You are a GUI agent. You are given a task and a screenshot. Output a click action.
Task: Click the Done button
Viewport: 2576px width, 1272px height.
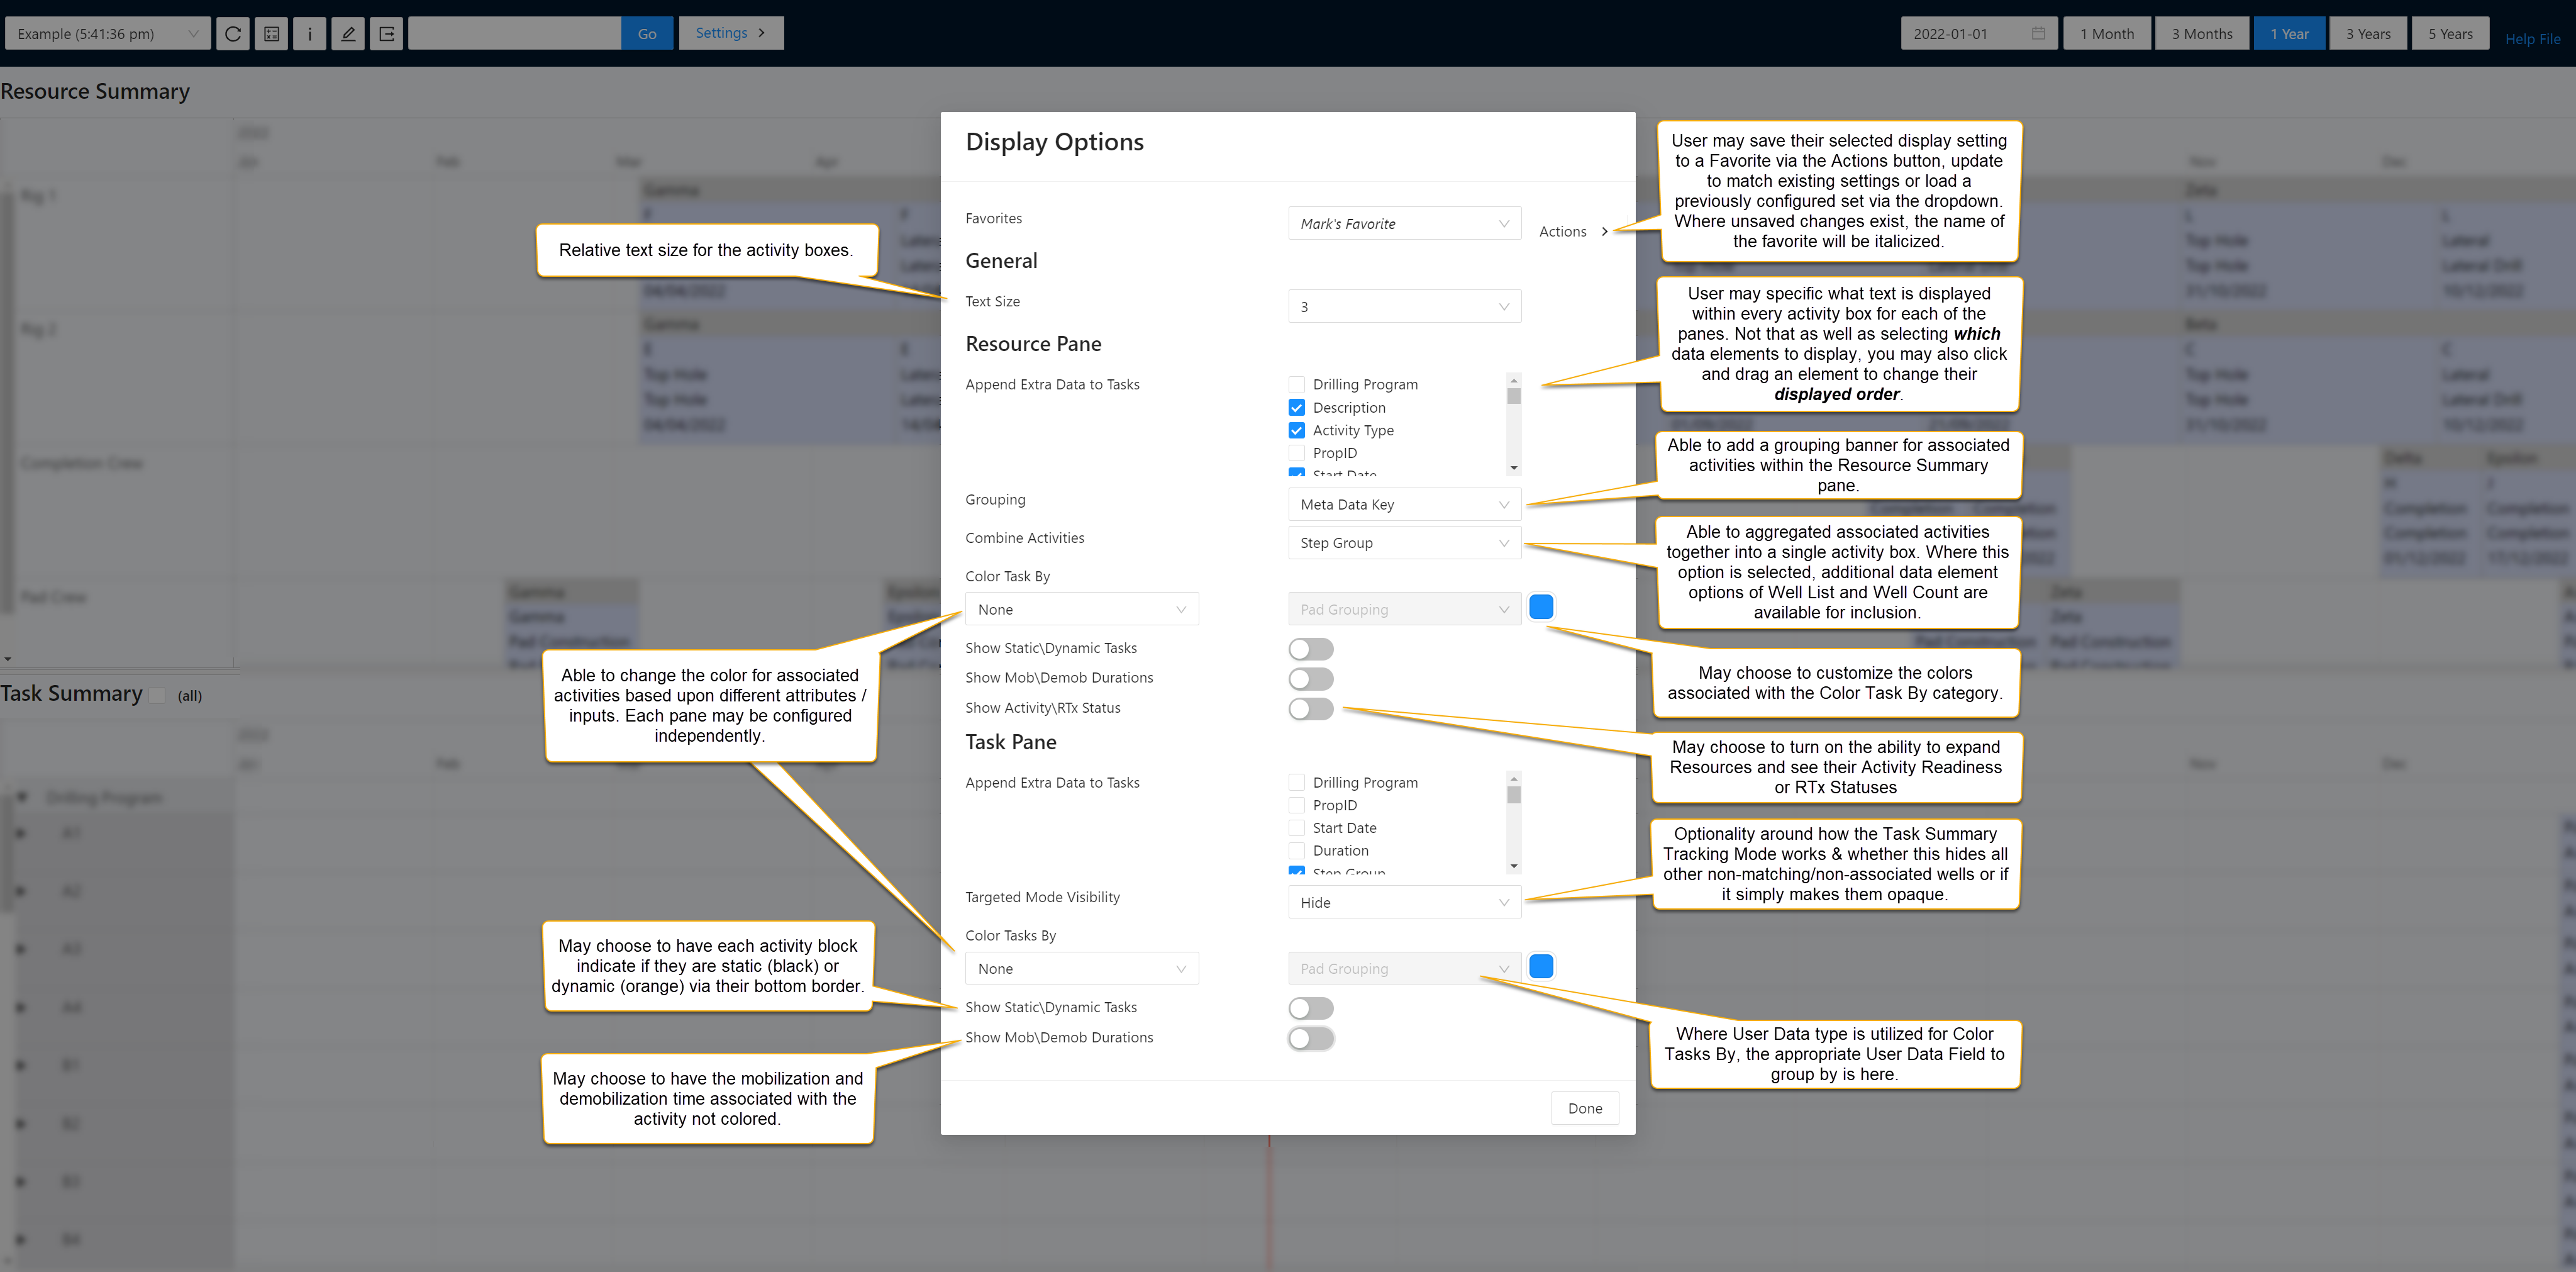[x=1584, y=1108]
